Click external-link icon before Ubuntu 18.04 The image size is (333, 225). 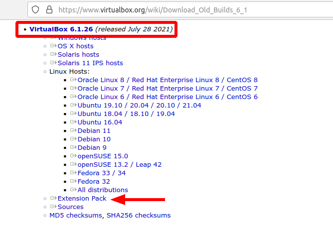coord(73,113)
